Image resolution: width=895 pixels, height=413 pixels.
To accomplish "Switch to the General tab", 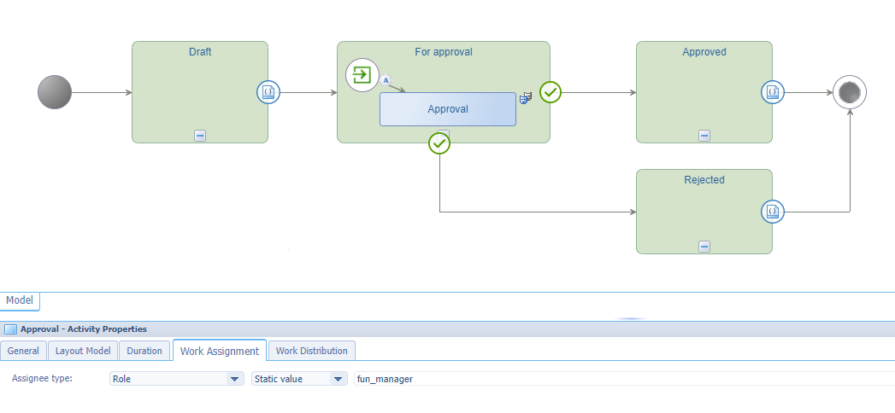I will click(24, 351).
